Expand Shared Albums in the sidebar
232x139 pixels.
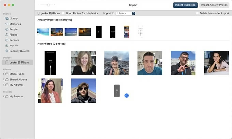click(x=4, y=79)
